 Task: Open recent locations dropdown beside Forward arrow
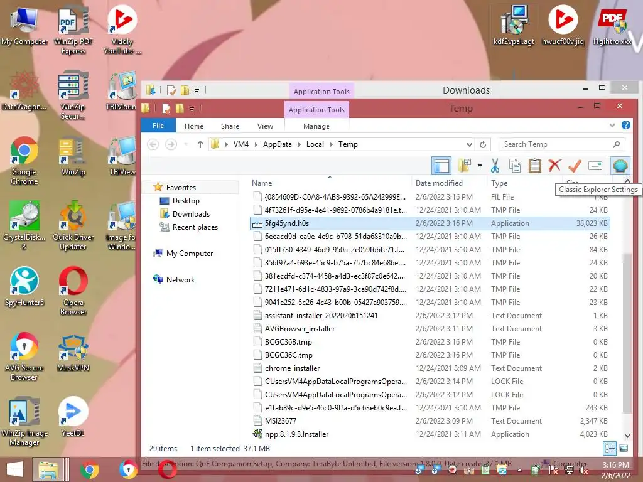tap(186, 144)
